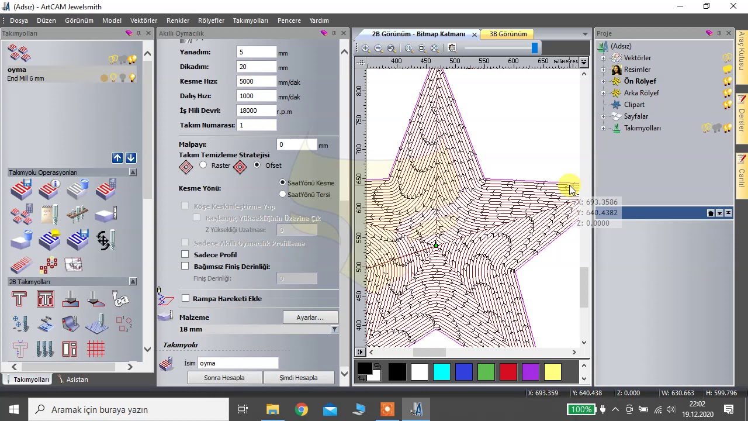Collapse the 2B Takımyolları section

point(133,282)
